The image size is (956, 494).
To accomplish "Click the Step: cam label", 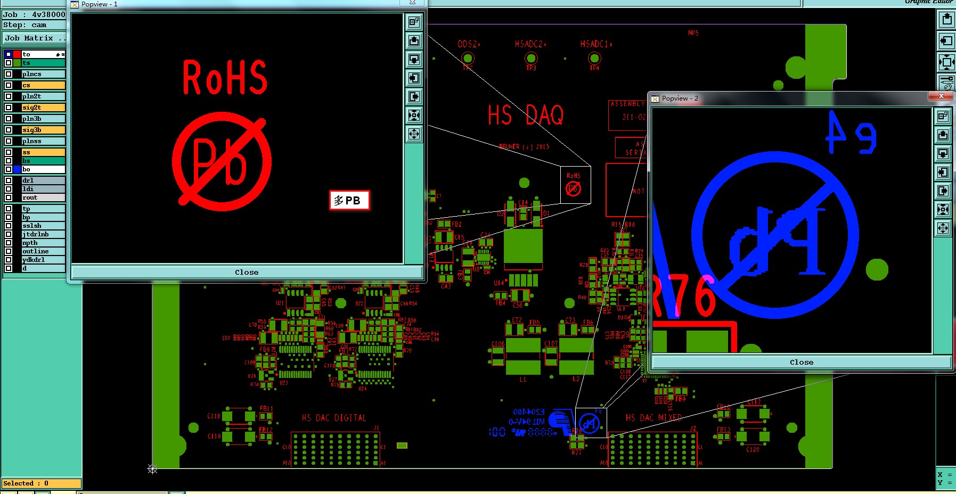I will tap(24, 25).
